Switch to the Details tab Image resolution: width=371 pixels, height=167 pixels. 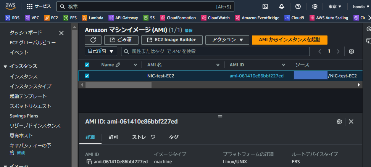click(x=90, y=137)
